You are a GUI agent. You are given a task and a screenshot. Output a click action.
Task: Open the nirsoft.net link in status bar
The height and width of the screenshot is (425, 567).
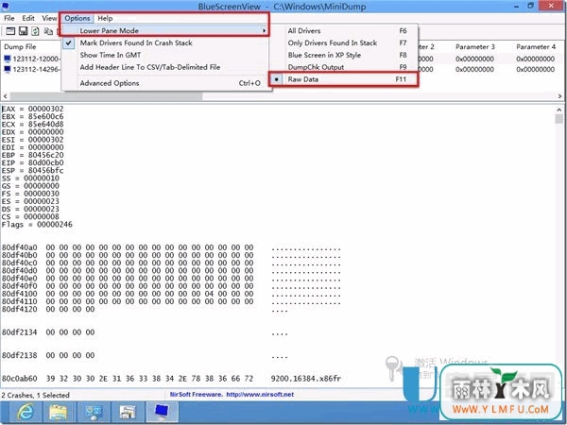260,394
